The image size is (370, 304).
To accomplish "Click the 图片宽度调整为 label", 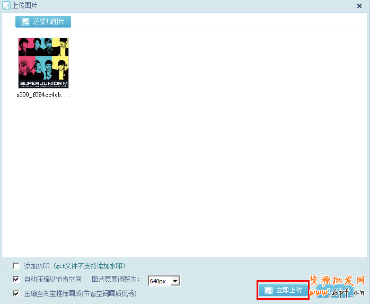I will [x=116, y=279].
